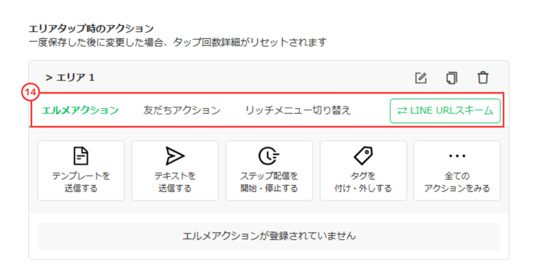Delete エリア 1 with the trash icon

(483, 78)
